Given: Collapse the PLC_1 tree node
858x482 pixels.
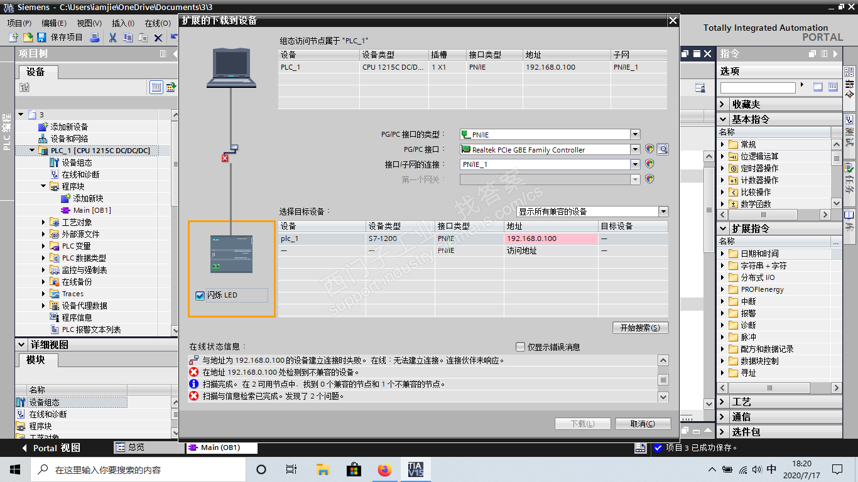Looking at the screenshot, I should point(32,151).
